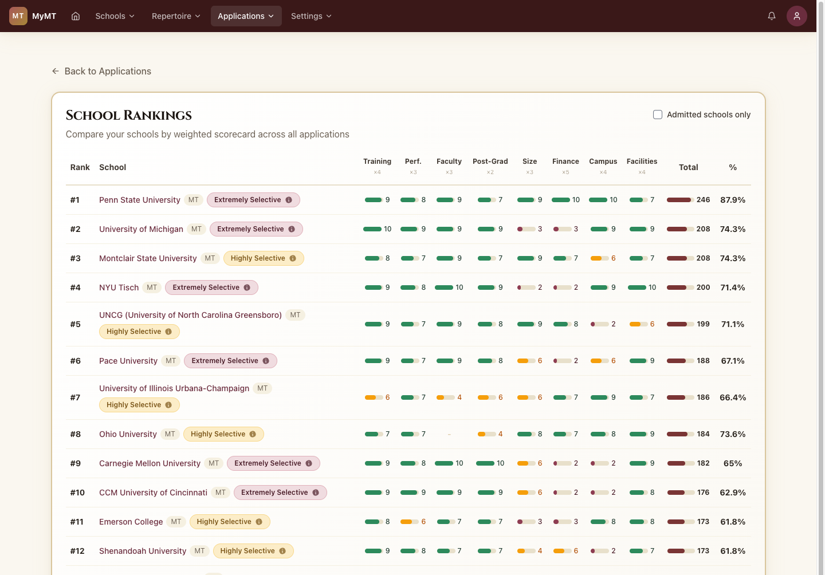This screenshot has height=575, width=825.
Task: Click rank #7 cell
Action: 75,397
